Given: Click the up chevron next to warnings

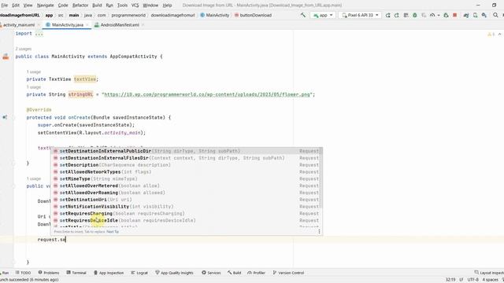Looking at the screenshot, I should pos(499,34).
